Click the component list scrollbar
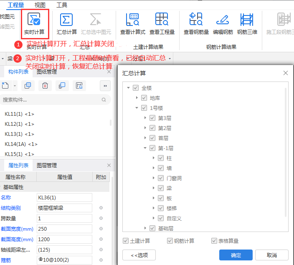 tap(111, 123)
